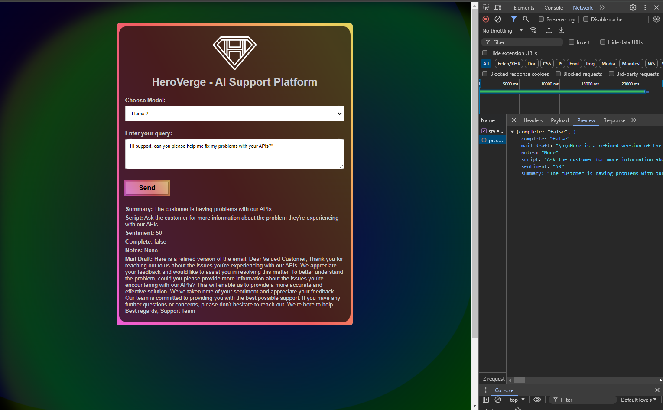Screen dimensions: 663x410
Task: Filter requests by Doc
Action: [x=532, y=64]
